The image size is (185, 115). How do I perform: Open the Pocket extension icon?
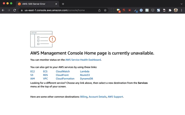click(153, 10)
